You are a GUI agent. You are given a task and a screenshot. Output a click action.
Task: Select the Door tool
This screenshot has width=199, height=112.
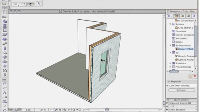click(5, 26)
